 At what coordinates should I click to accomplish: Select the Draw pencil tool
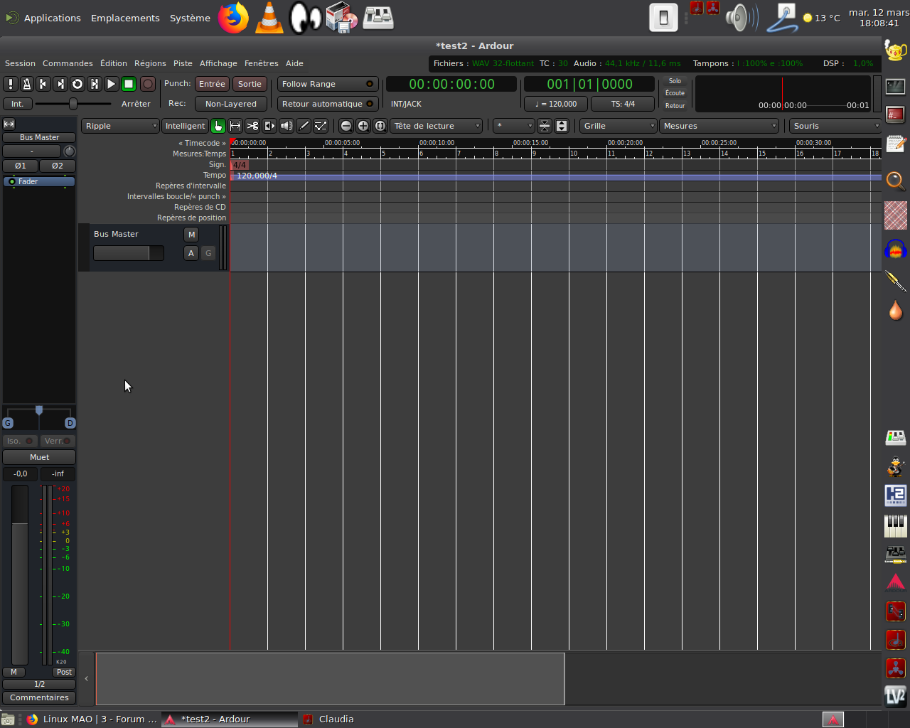pyautogui.click(x=304, y=126)
